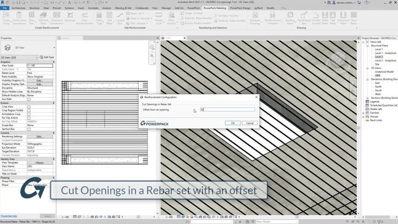This screenshot has height=224, width=398.
Task: Open the Modify ribbon tab
Action: [x=271, y=8]
